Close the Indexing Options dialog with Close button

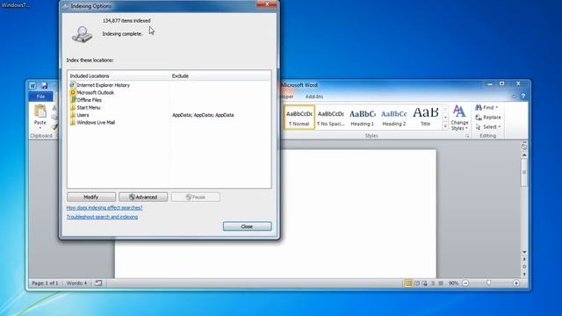click(247, 226)
